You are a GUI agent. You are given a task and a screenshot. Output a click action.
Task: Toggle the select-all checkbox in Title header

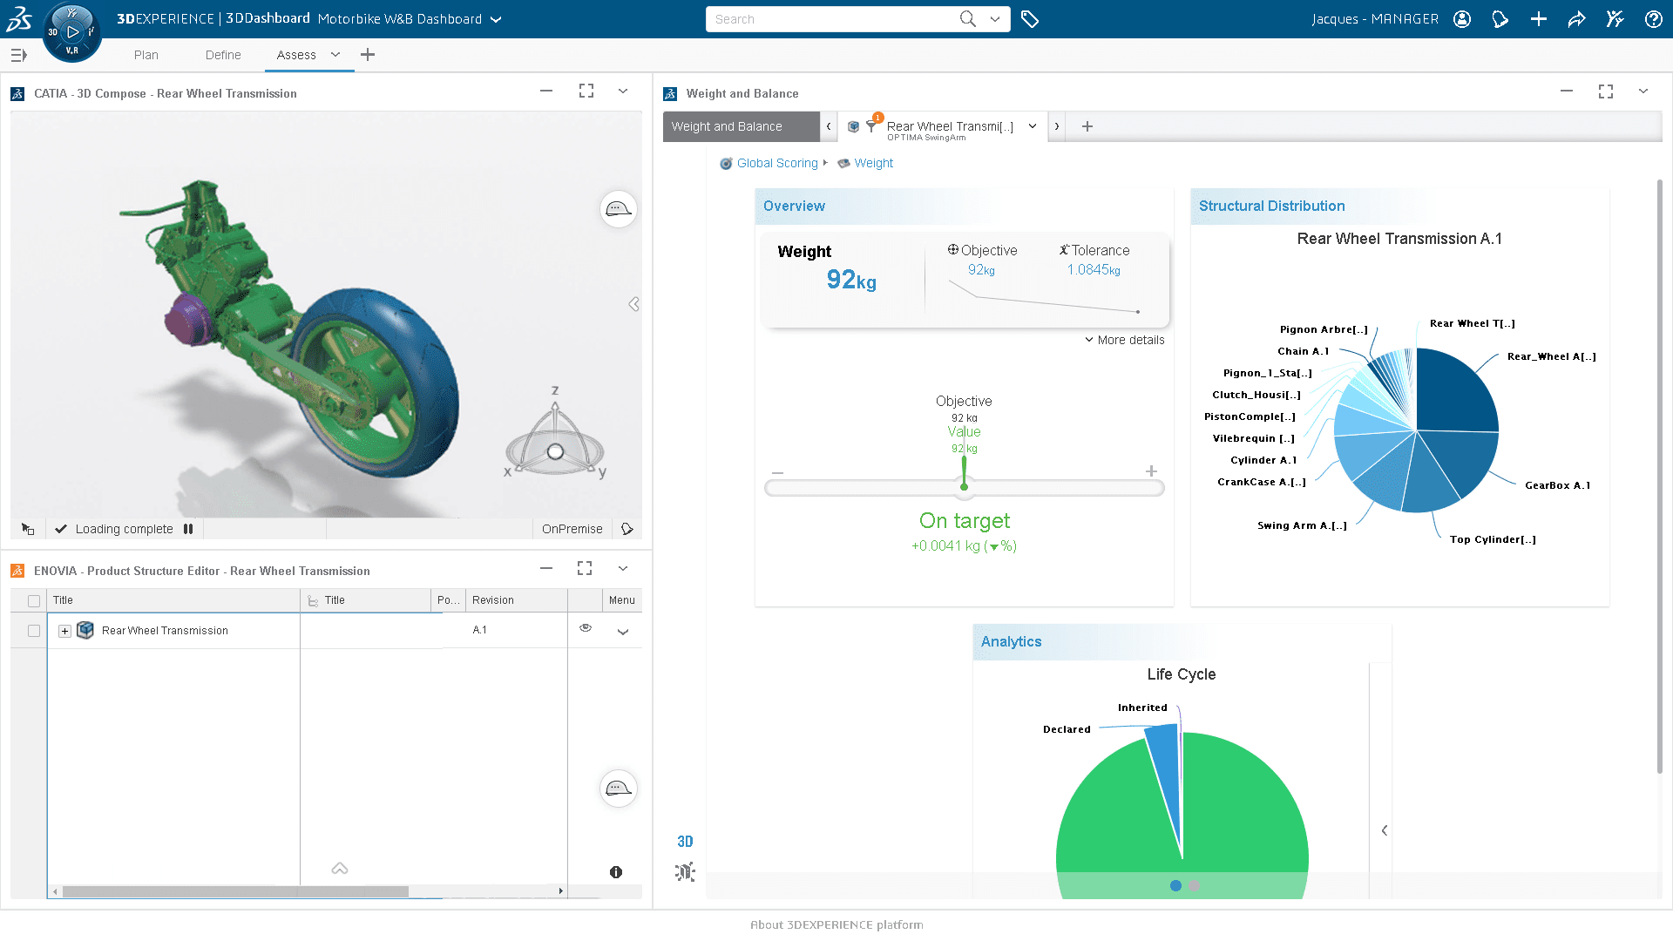pos(34,600)
